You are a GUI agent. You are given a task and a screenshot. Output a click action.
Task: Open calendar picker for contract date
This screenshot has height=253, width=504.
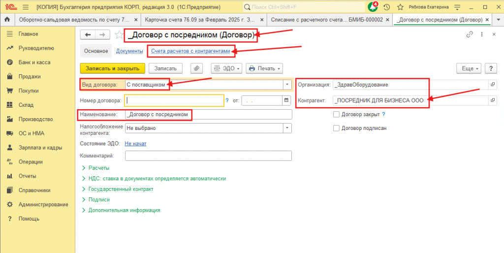click(286, 100)
